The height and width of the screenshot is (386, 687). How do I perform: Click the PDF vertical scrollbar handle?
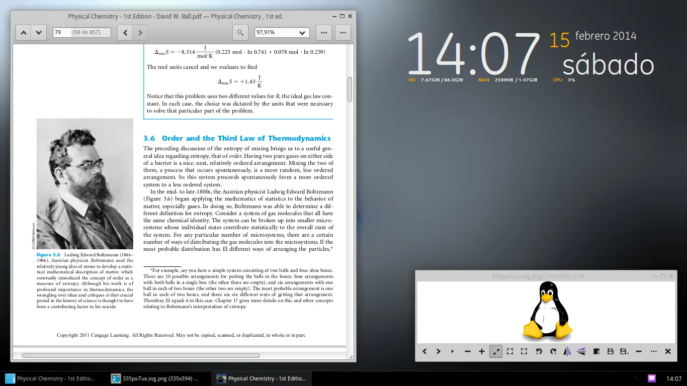(x=350, y=89)
